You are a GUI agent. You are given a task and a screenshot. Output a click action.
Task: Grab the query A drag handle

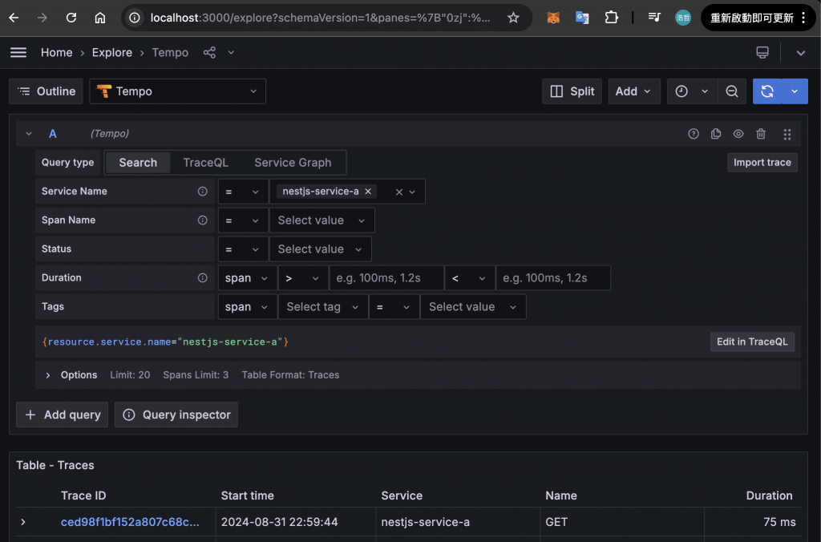tap(787, 134)
